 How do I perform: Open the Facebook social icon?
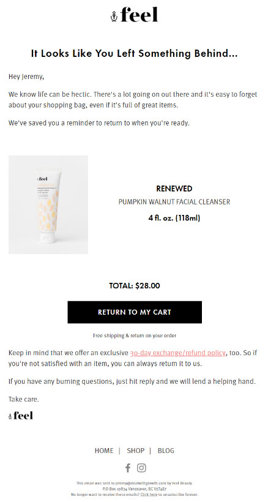click(128, 468)
